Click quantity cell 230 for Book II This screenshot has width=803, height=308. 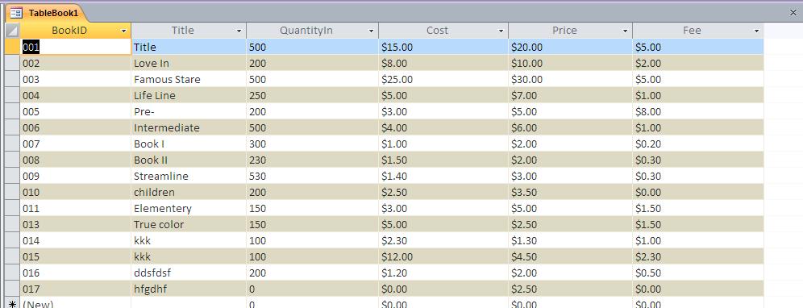point(312,160)
